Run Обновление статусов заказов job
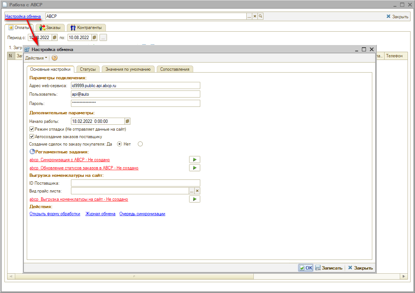Image resolution: width=415 pixels, height=293 pixels. click(x=195, y=168)
